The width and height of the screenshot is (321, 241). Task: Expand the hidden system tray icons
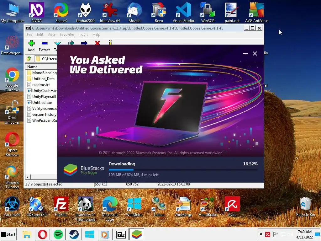click(x=261, y=234)
